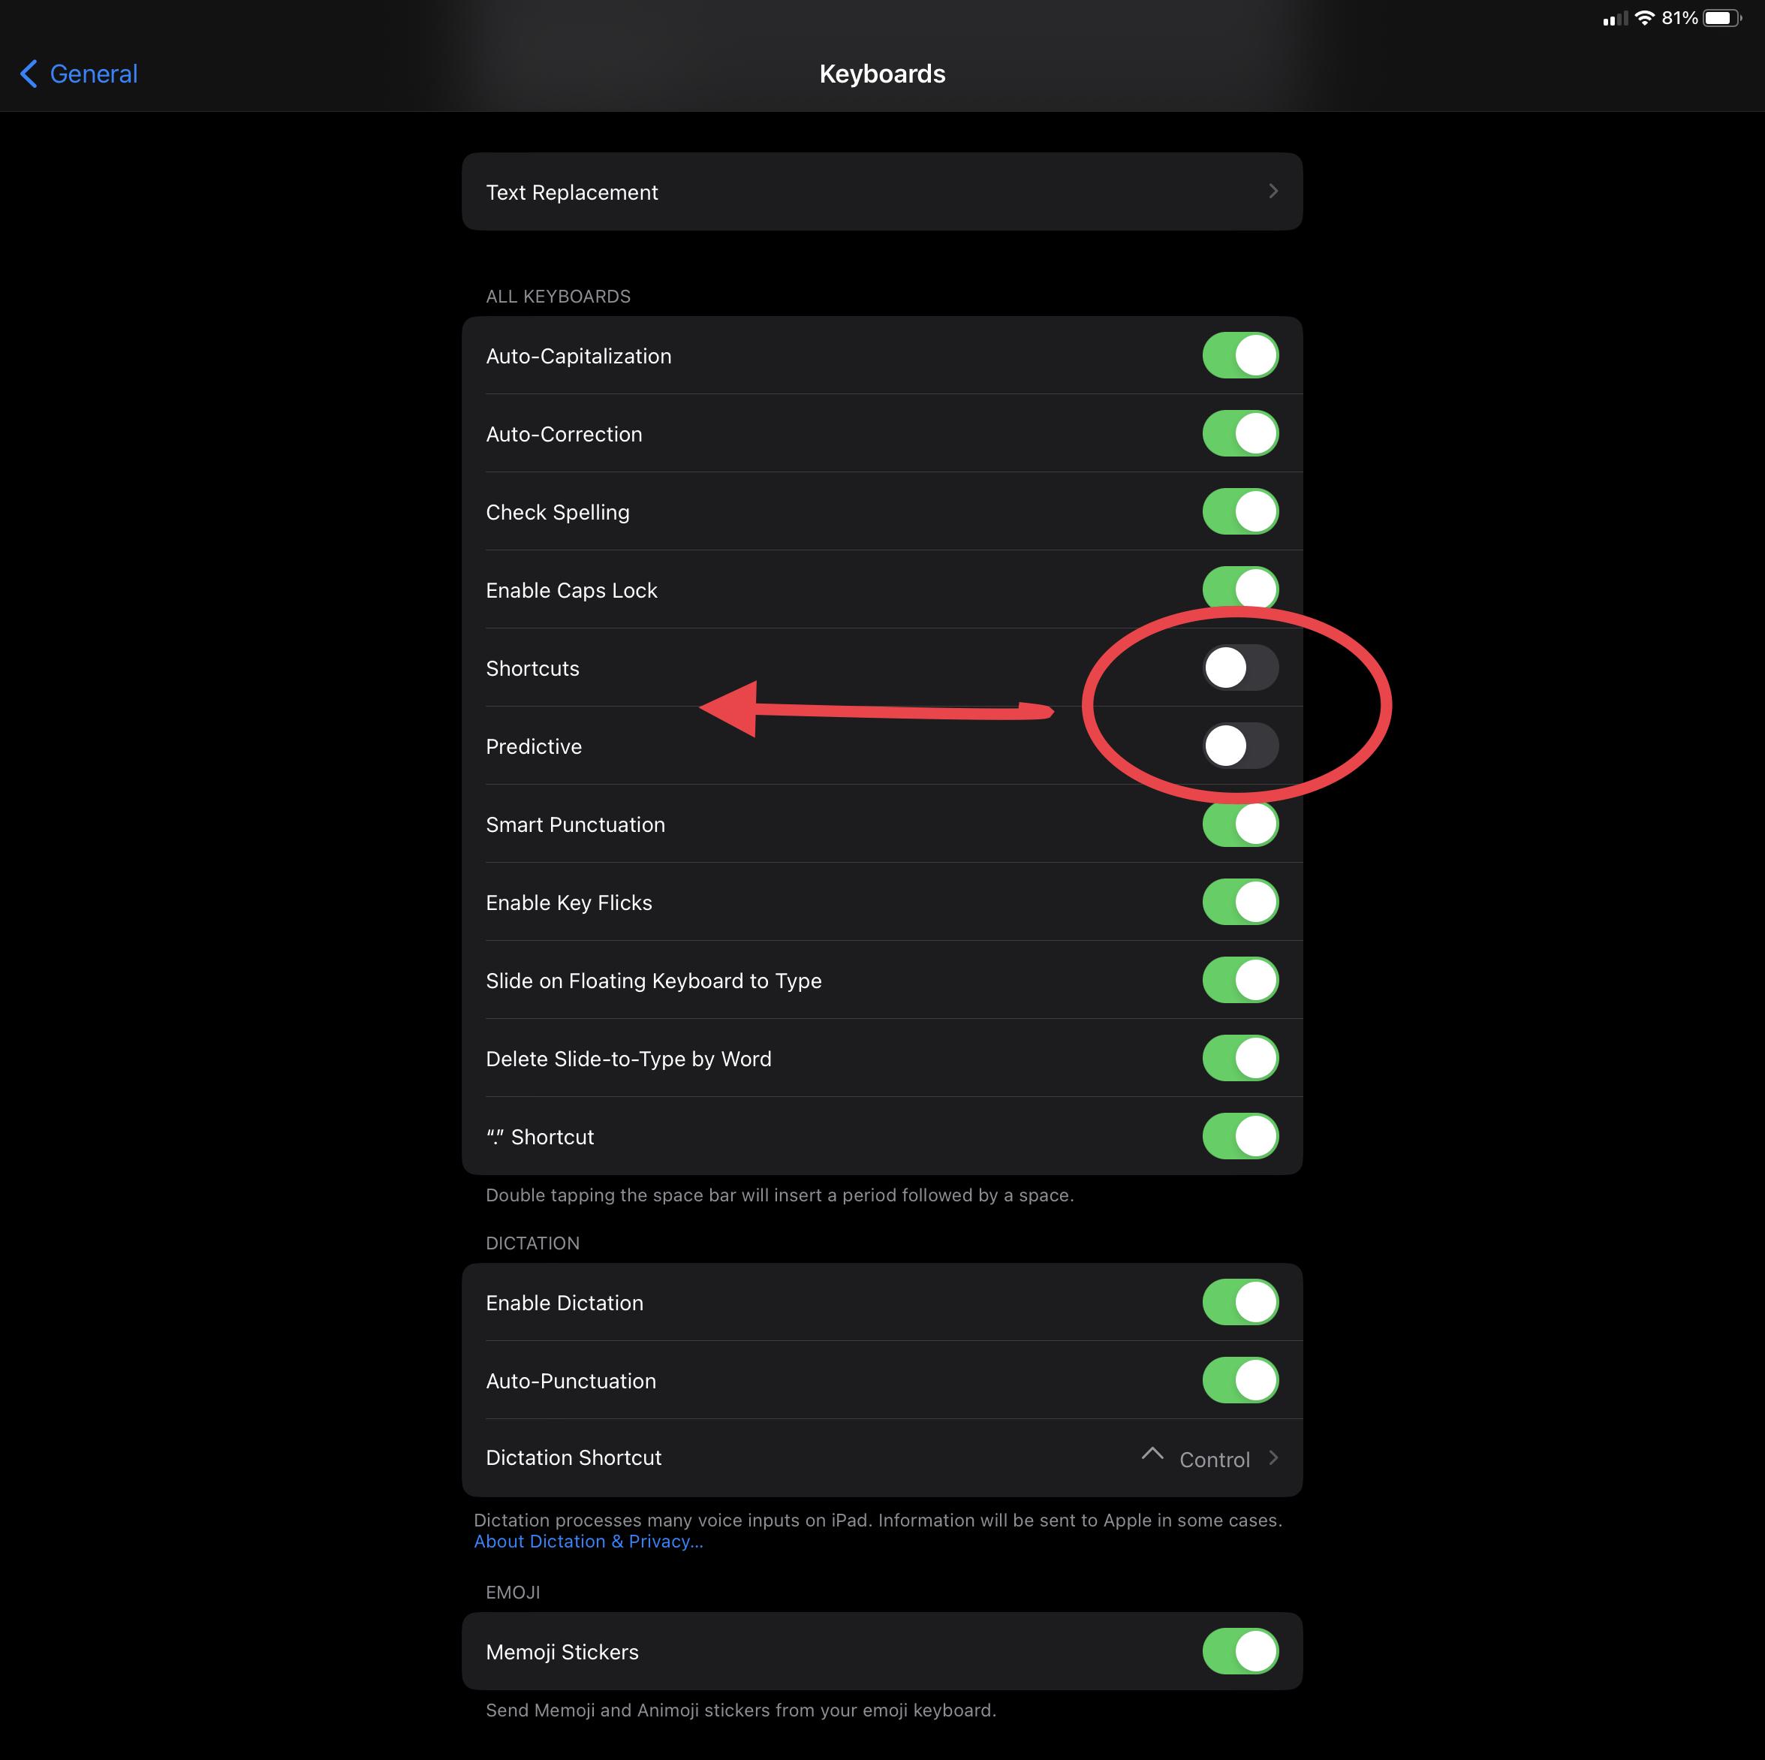Toggle Enable Key Flicks off
The width and height of the screenshot is (1765, 1760).
click(1239, 902)
